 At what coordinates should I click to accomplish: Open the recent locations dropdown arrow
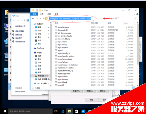point(40,19)
